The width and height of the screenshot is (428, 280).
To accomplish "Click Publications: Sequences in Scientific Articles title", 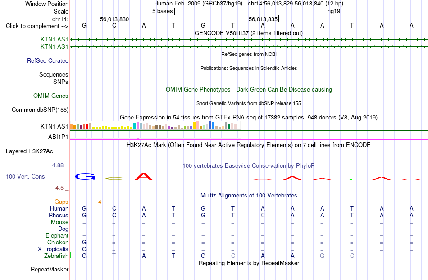I will point(249,68).
